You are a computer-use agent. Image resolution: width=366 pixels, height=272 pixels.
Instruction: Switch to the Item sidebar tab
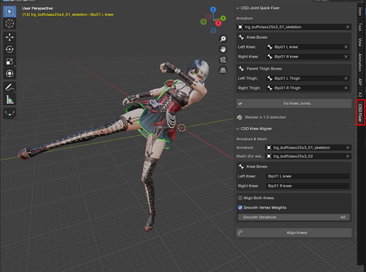(360, 11)
